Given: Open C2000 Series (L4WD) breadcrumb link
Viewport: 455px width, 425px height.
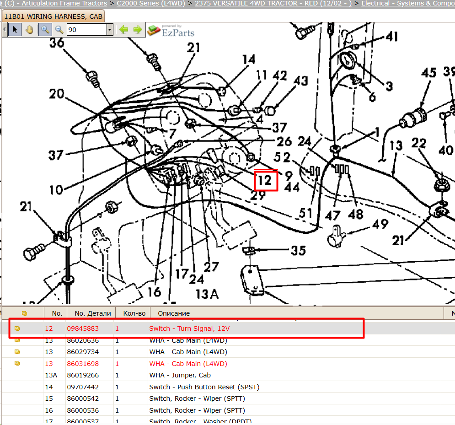Looking at the screenshot, I should [150, 3].
